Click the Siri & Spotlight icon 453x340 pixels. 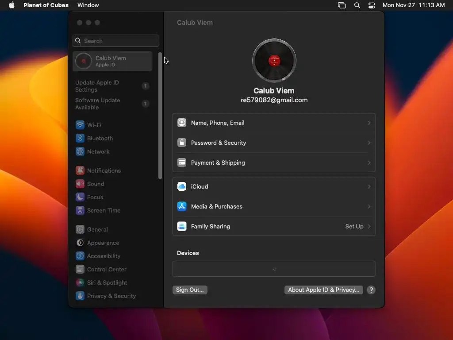click(x=80, y=283)
